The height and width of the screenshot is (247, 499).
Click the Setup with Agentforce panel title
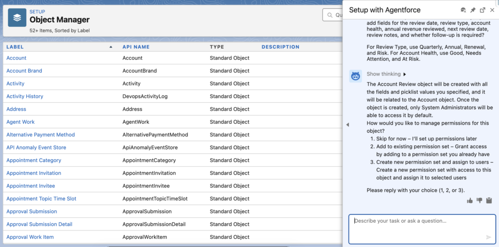(x=385, y=10)
